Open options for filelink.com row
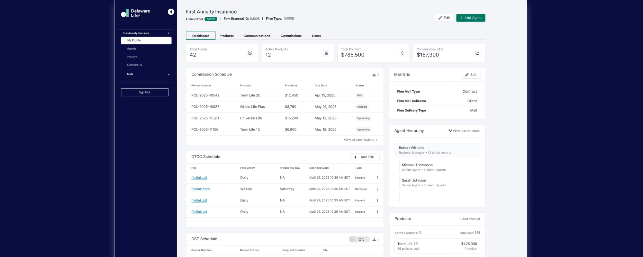 (x=377, y=189)
